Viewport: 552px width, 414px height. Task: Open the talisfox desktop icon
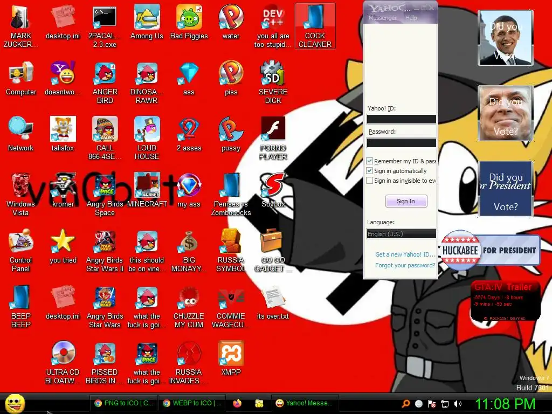tap(63, 134)
